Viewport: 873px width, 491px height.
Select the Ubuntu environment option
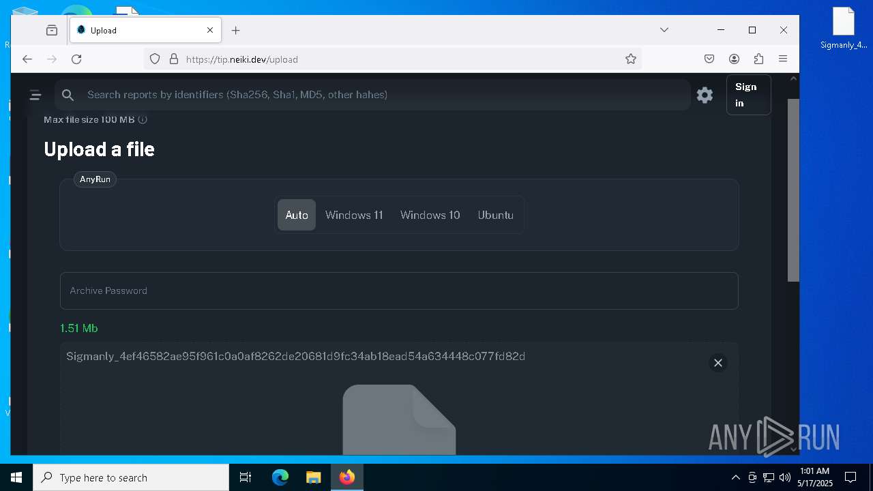click(x=496, y=215)
